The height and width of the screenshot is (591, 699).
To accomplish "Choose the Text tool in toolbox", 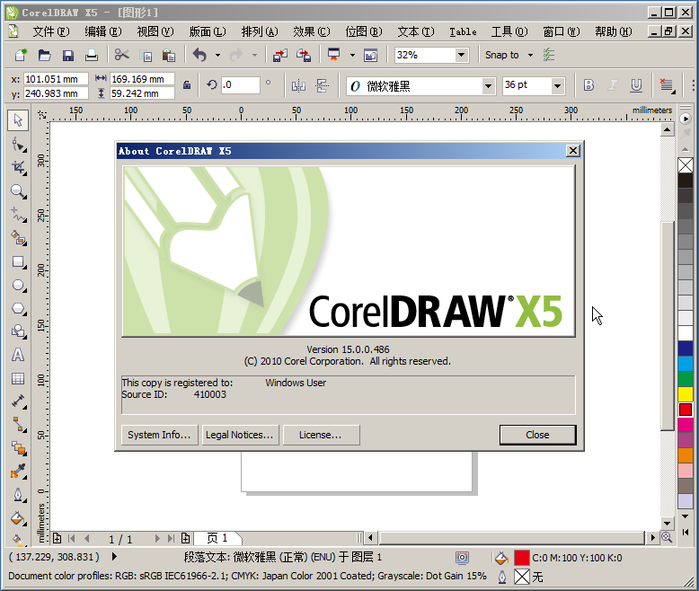I will [x=17, y=355].
